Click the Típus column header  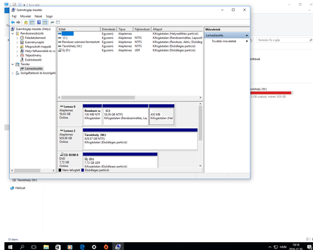coord(125,29)
